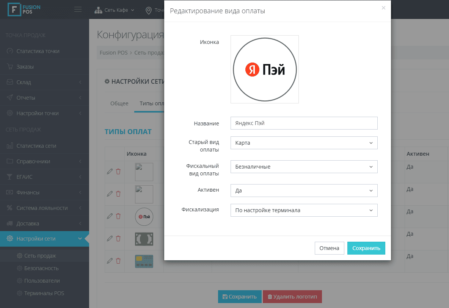Edit the Яндекс Пэй icon row
Image resolution: width=449 pixels, height=308 pixels.
[x=110, y=216]
